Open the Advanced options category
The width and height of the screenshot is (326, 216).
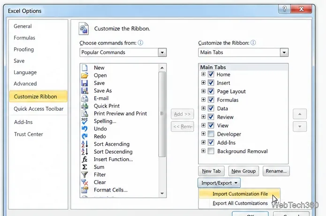pyautogui.click(x=25, y=84)
